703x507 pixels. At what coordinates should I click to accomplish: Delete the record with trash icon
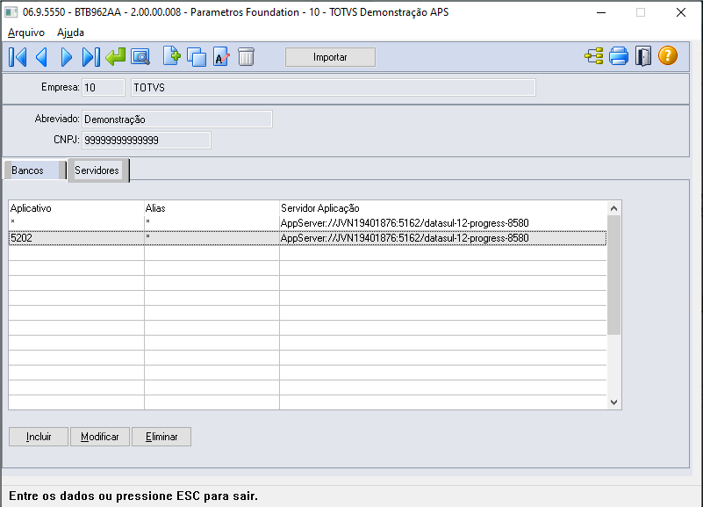[x=246, y=57]
